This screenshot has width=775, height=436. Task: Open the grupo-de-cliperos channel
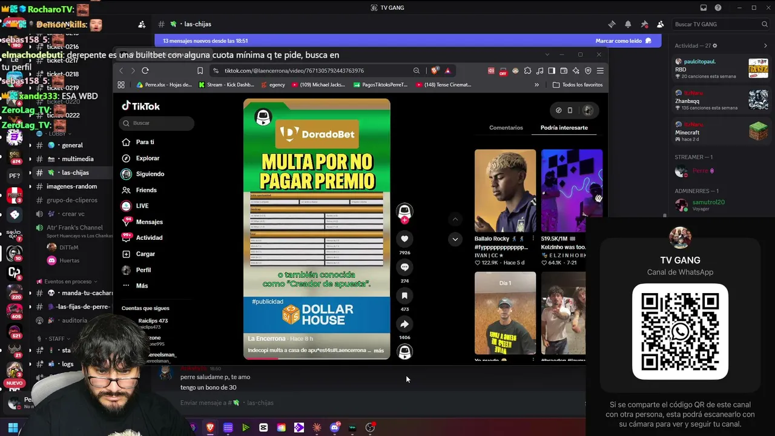pyautogui.click(x=73, y=200)
